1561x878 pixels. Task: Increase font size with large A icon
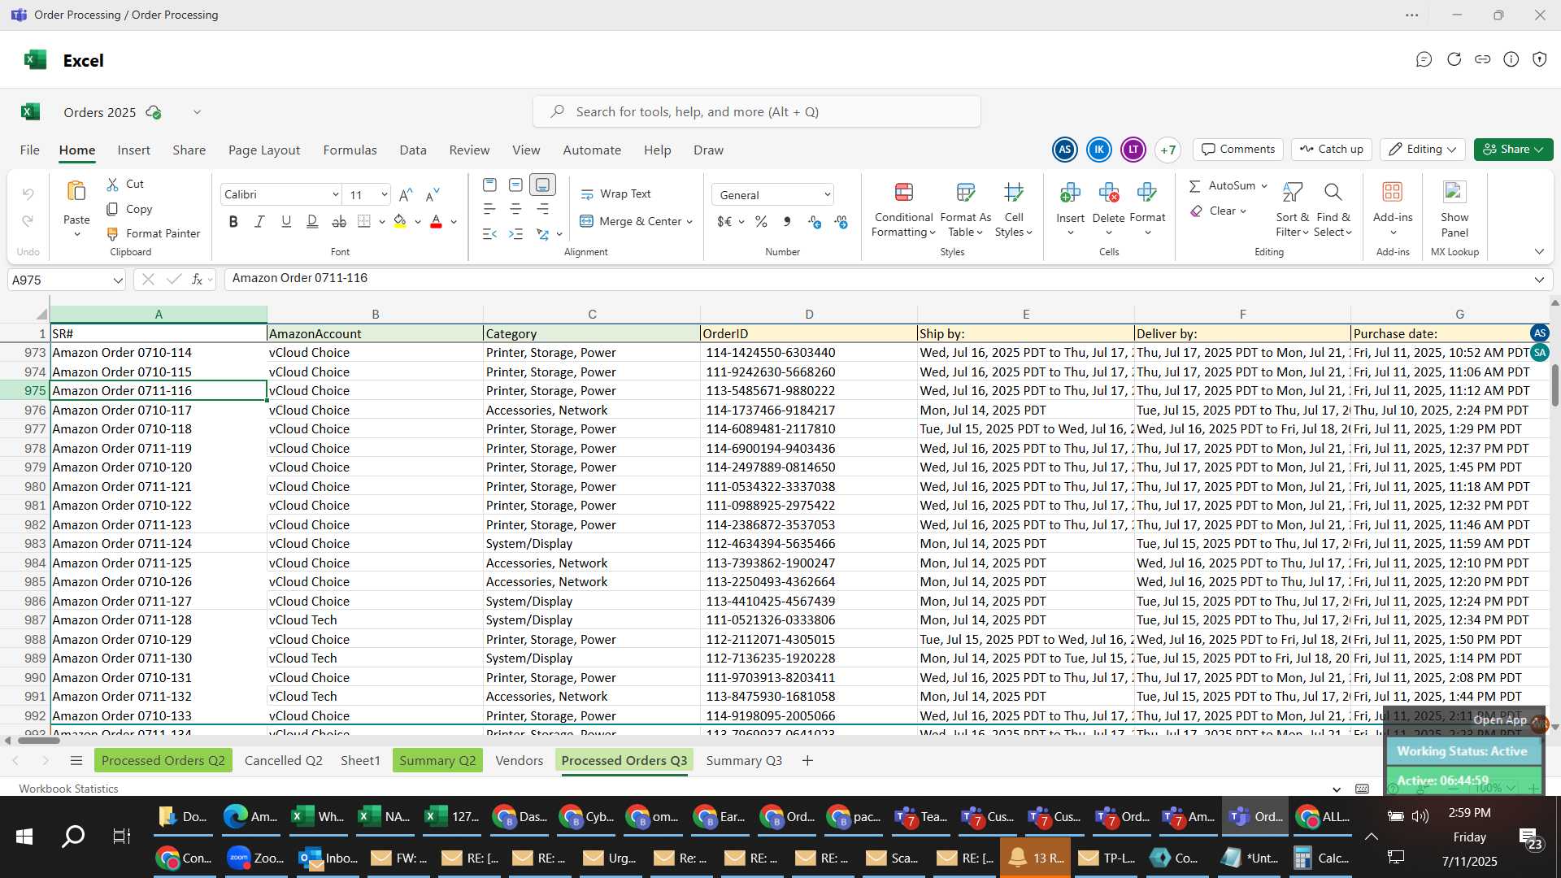[406, 194]
